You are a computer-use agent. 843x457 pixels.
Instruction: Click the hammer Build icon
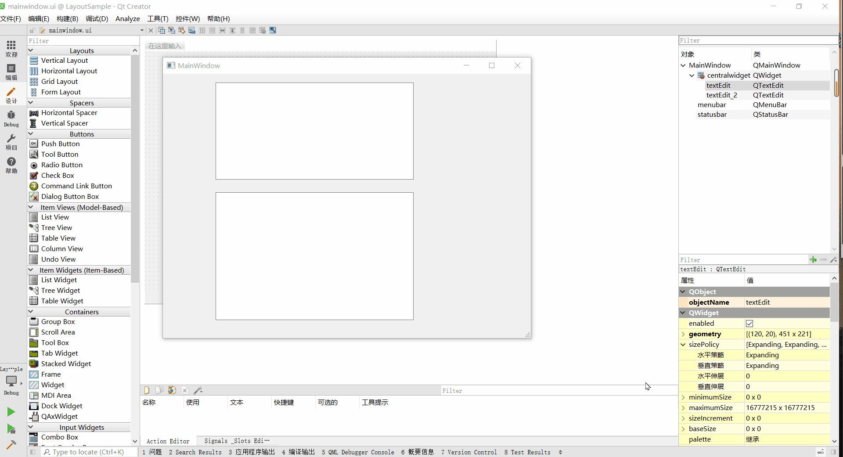pos(11,444)
